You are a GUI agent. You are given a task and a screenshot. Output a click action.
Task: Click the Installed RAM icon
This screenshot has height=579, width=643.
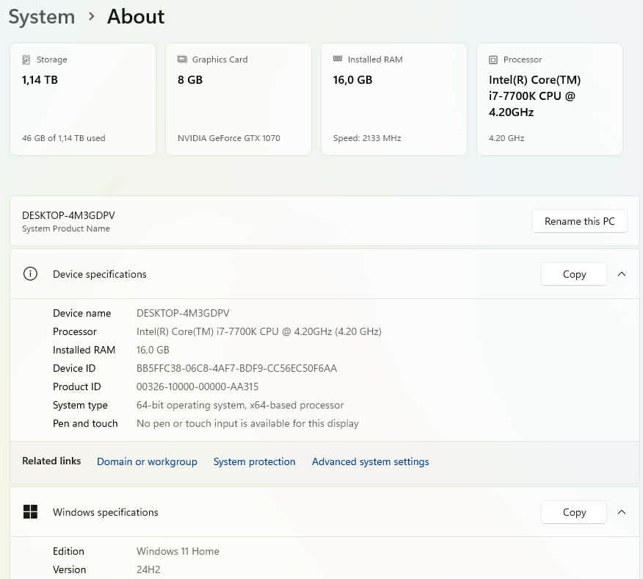338,59
